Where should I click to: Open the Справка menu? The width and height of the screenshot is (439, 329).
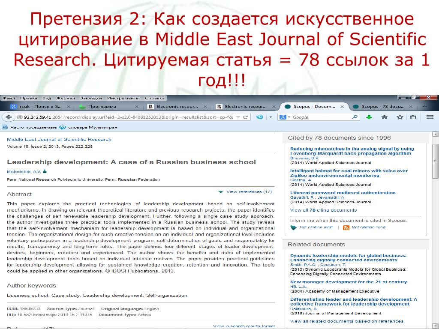tap(155, 98)
